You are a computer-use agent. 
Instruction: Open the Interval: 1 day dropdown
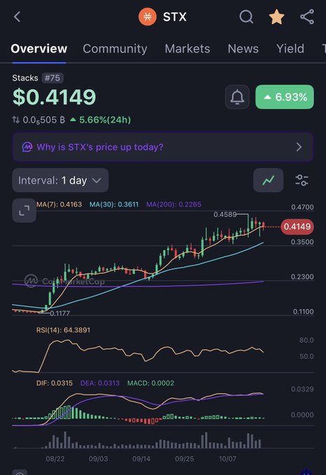point(60,180)
